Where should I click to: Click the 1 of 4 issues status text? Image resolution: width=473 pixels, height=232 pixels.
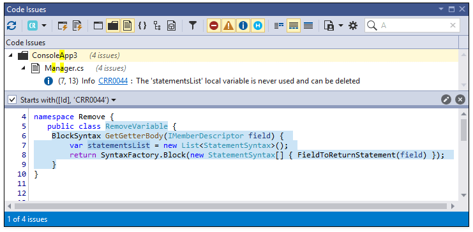(27, 219)
